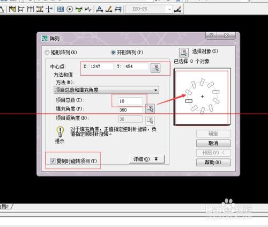Pick center point button next to Y field
The height and width of the screenshot is (227, 268).
pos(155,68)
